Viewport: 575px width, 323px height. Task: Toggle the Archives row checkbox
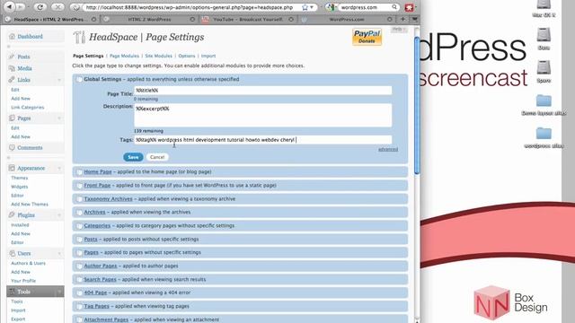point(79,212)
